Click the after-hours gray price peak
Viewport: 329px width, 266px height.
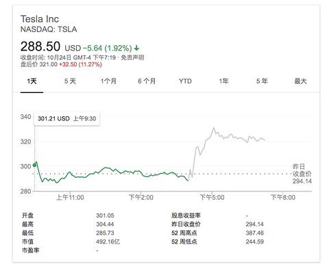coord(214,128)
